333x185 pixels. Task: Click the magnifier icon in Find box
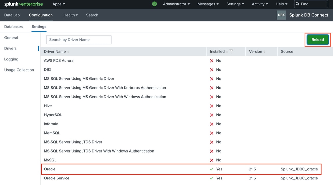tap(298, 4)
